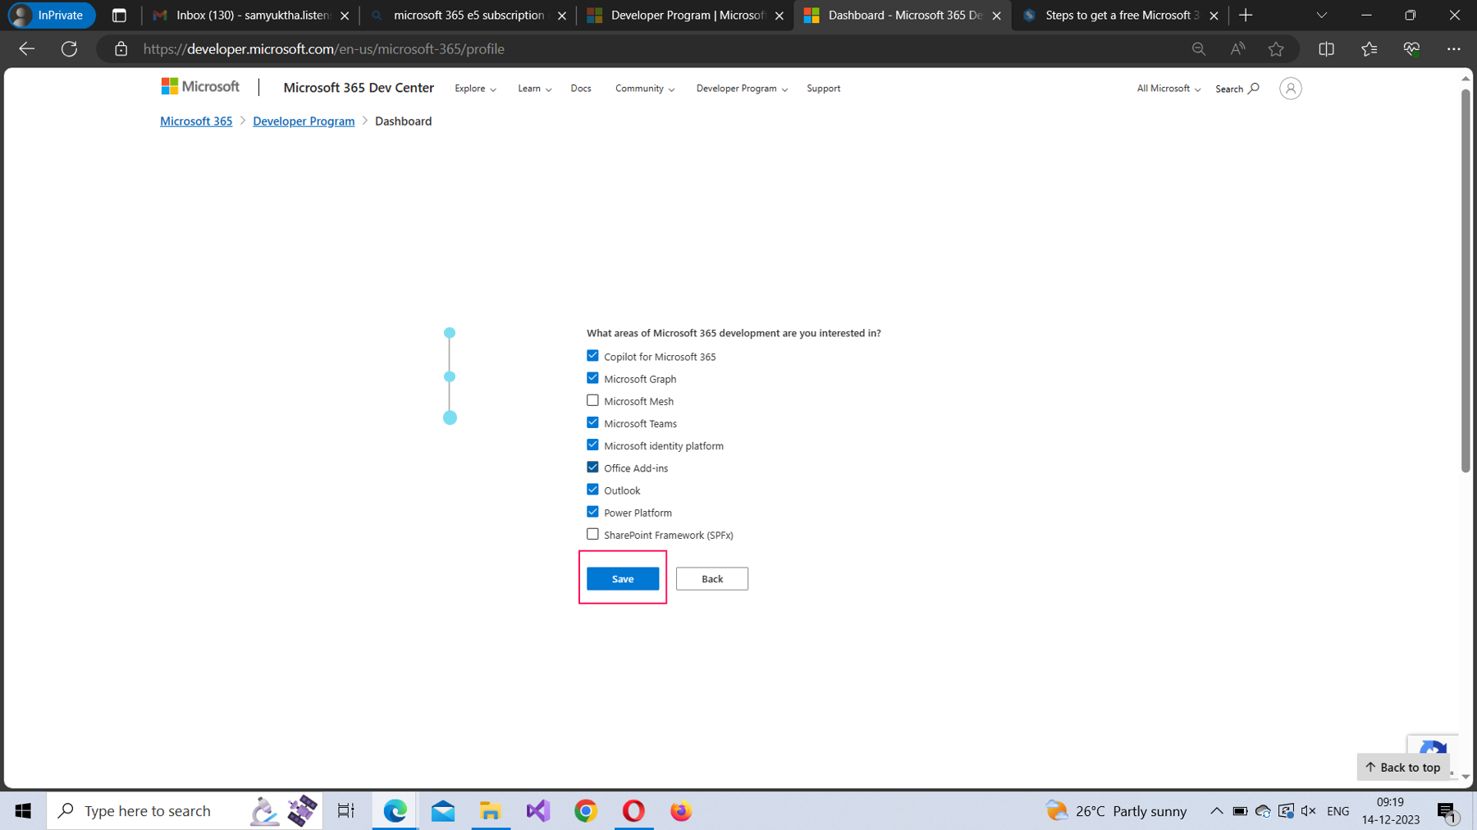1477x830 pixels.
Task: Click the last step dot in the progress indicator
Action: coord(450,417)
